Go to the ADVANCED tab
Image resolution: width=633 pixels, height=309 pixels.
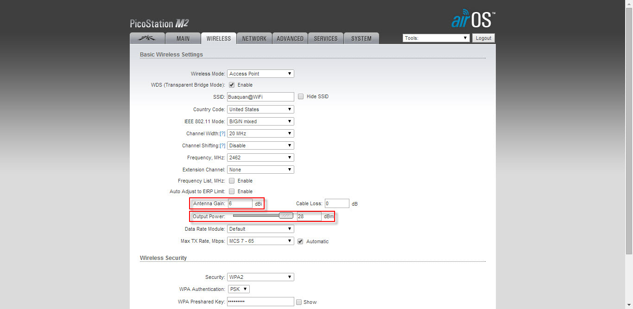290,39
